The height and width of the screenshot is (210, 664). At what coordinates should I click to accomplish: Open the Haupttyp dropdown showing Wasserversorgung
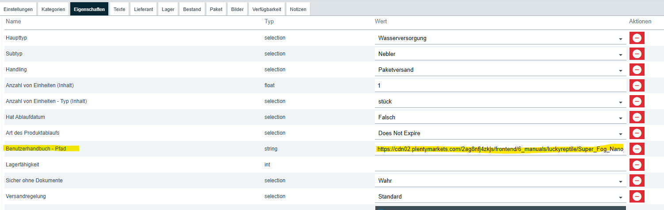pyautogui.click(x=500, y=38)
